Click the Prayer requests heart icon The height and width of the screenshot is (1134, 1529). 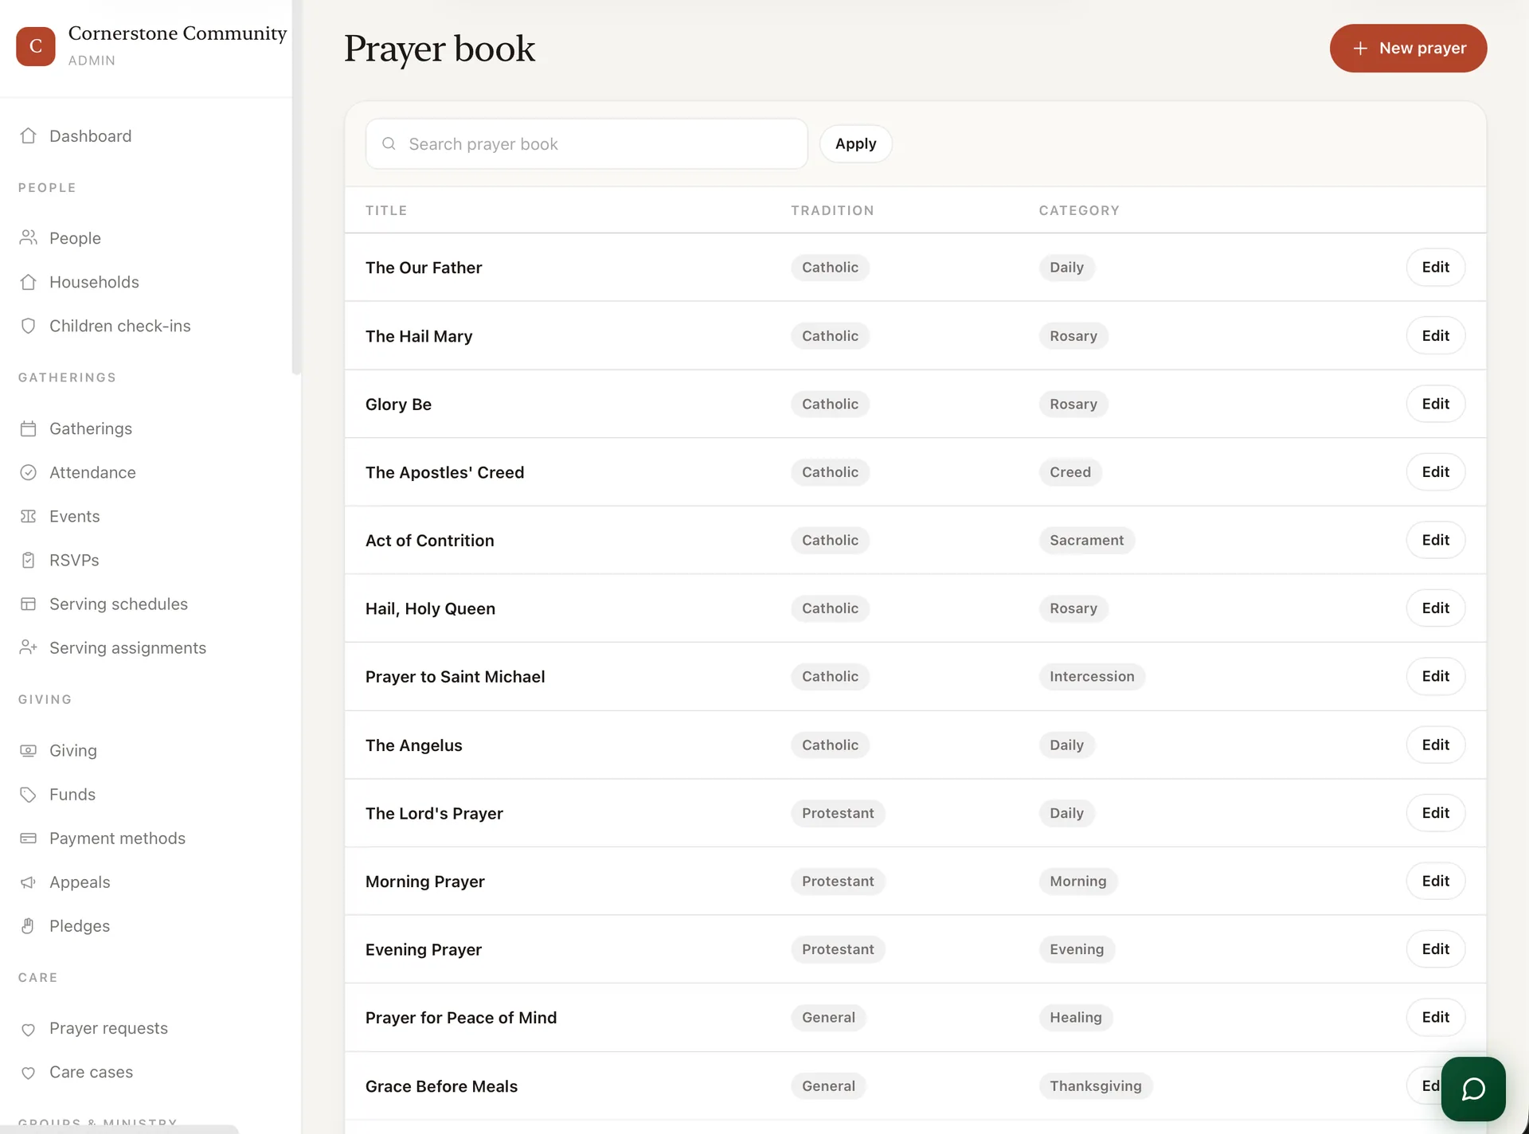pos(29,1029)
